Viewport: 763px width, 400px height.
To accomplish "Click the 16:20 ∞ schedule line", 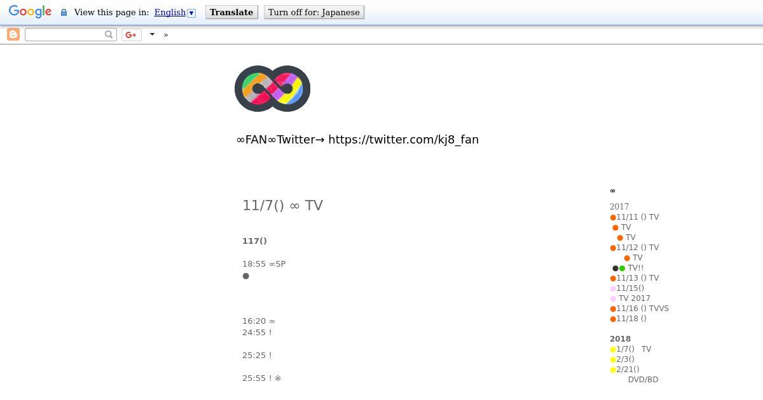I will point(259,321).
